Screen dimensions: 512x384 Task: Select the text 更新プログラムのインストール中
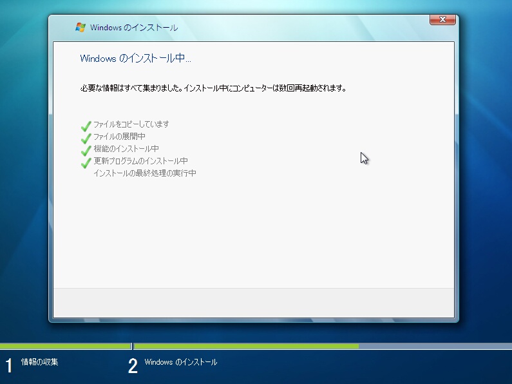(x=141, y=160)
